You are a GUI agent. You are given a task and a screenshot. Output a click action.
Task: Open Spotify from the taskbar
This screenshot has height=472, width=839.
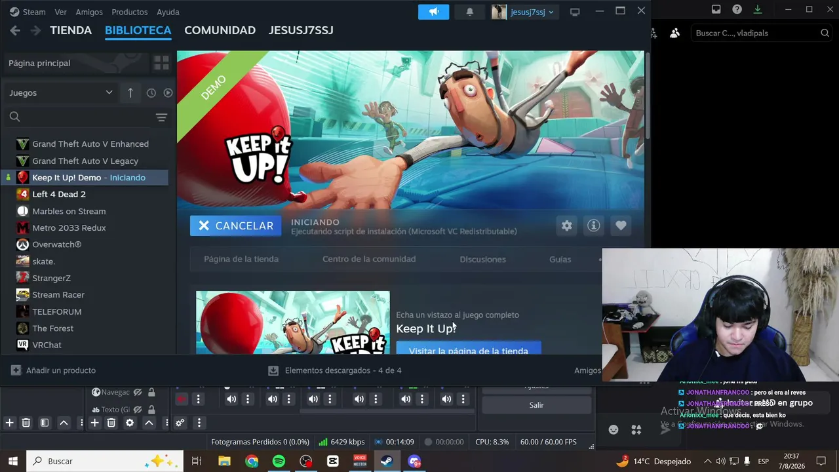[x=279, y=461]
